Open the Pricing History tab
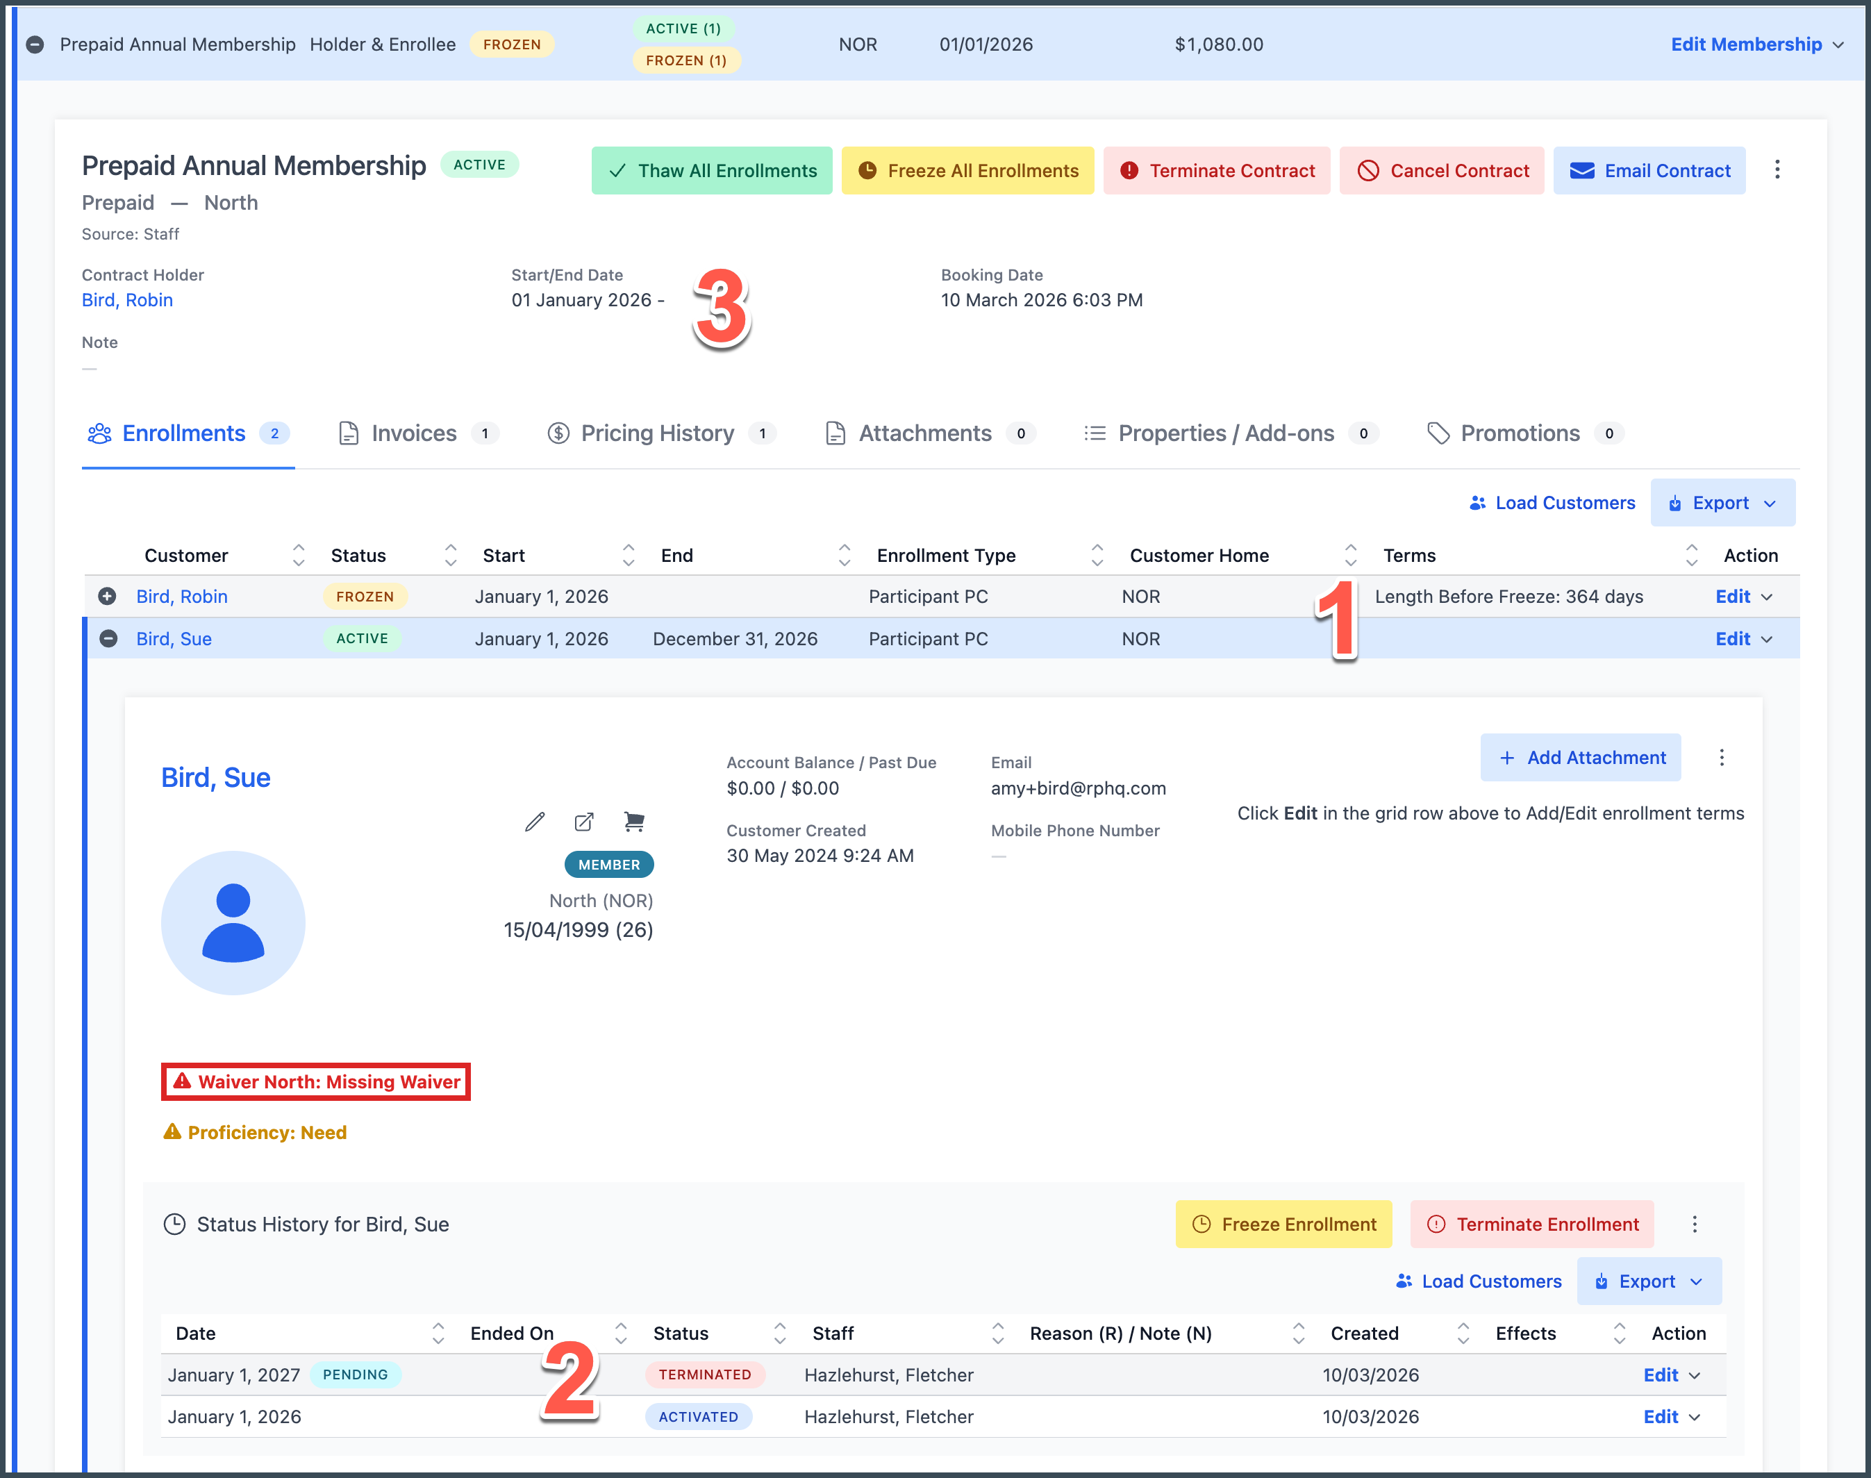This screenshot has height=1478, width=1871. 657,433
